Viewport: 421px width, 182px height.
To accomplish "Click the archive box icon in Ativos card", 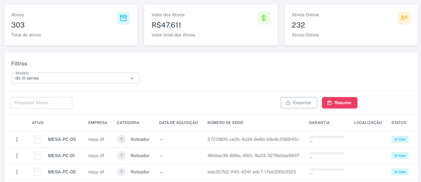I will pyautogui.click(x=123, y=18).
